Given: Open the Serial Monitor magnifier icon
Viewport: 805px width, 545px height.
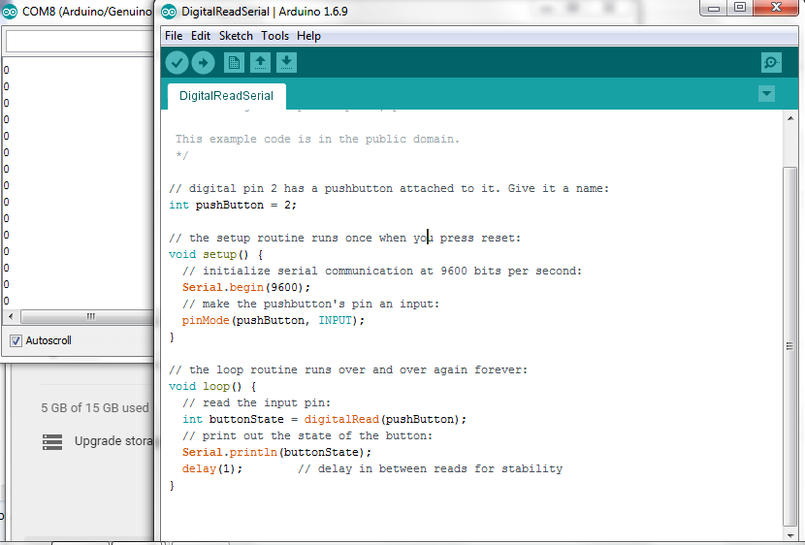Looking at the screenshot, I should click(x=771, y=63).
